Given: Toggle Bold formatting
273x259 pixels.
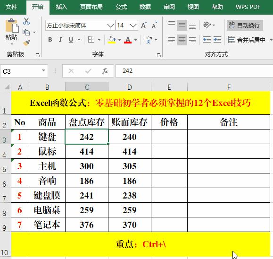Looking at the screenshot, I should click(x=50, y=40).
